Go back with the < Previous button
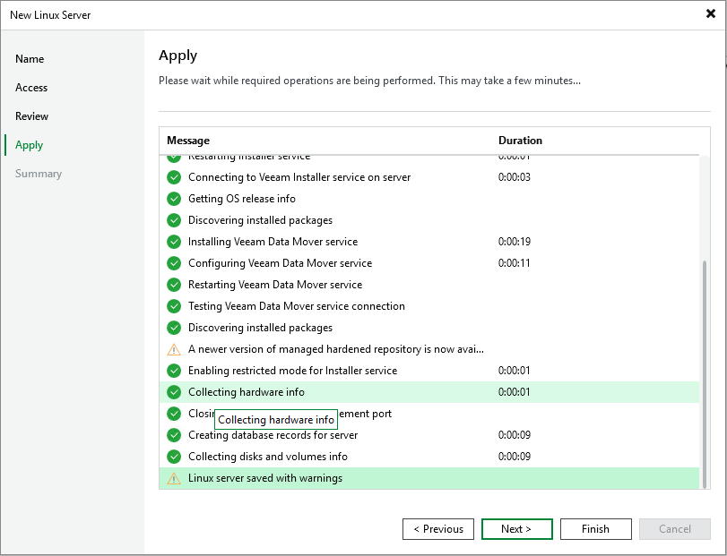This screenshot has width=727, height=556. point(438,529)
